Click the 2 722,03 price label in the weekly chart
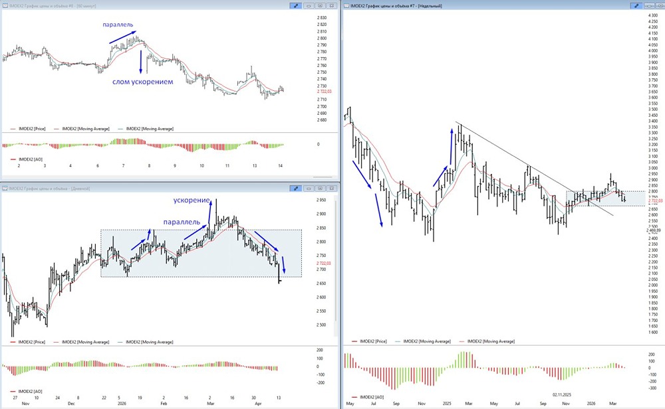Image resolution: width=665 pixels, height=409 pixels. [655, 201]
